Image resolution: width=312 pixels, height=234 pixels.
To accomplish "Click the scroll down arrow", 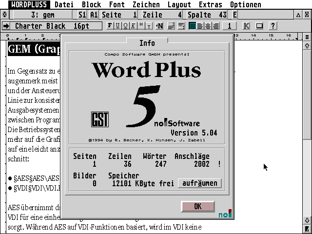I will point(307,220).
